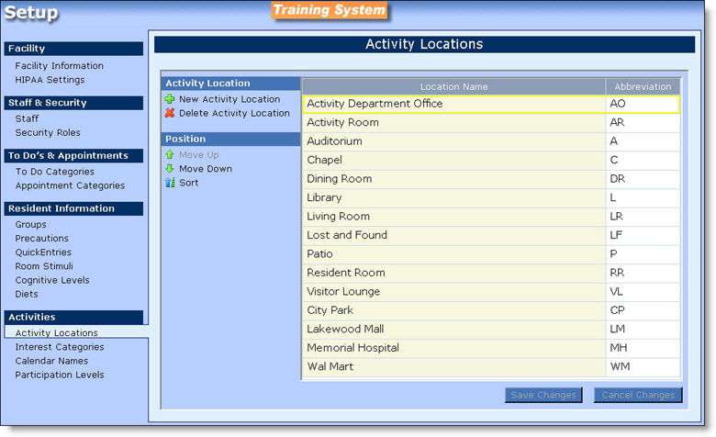Click the Sort icon in Position panel
The image size is (716, 437).
170,183
